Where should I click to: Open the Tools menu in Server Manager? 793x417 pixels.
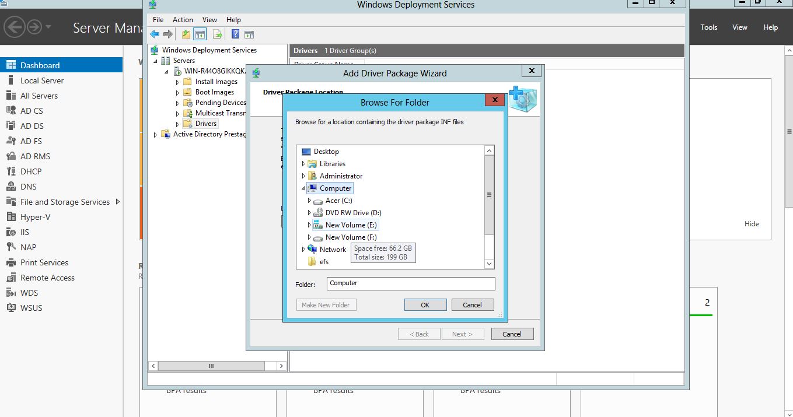708,27
